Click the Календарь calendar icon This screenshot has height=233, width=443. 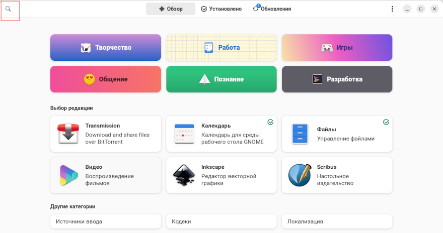(184, 134)
